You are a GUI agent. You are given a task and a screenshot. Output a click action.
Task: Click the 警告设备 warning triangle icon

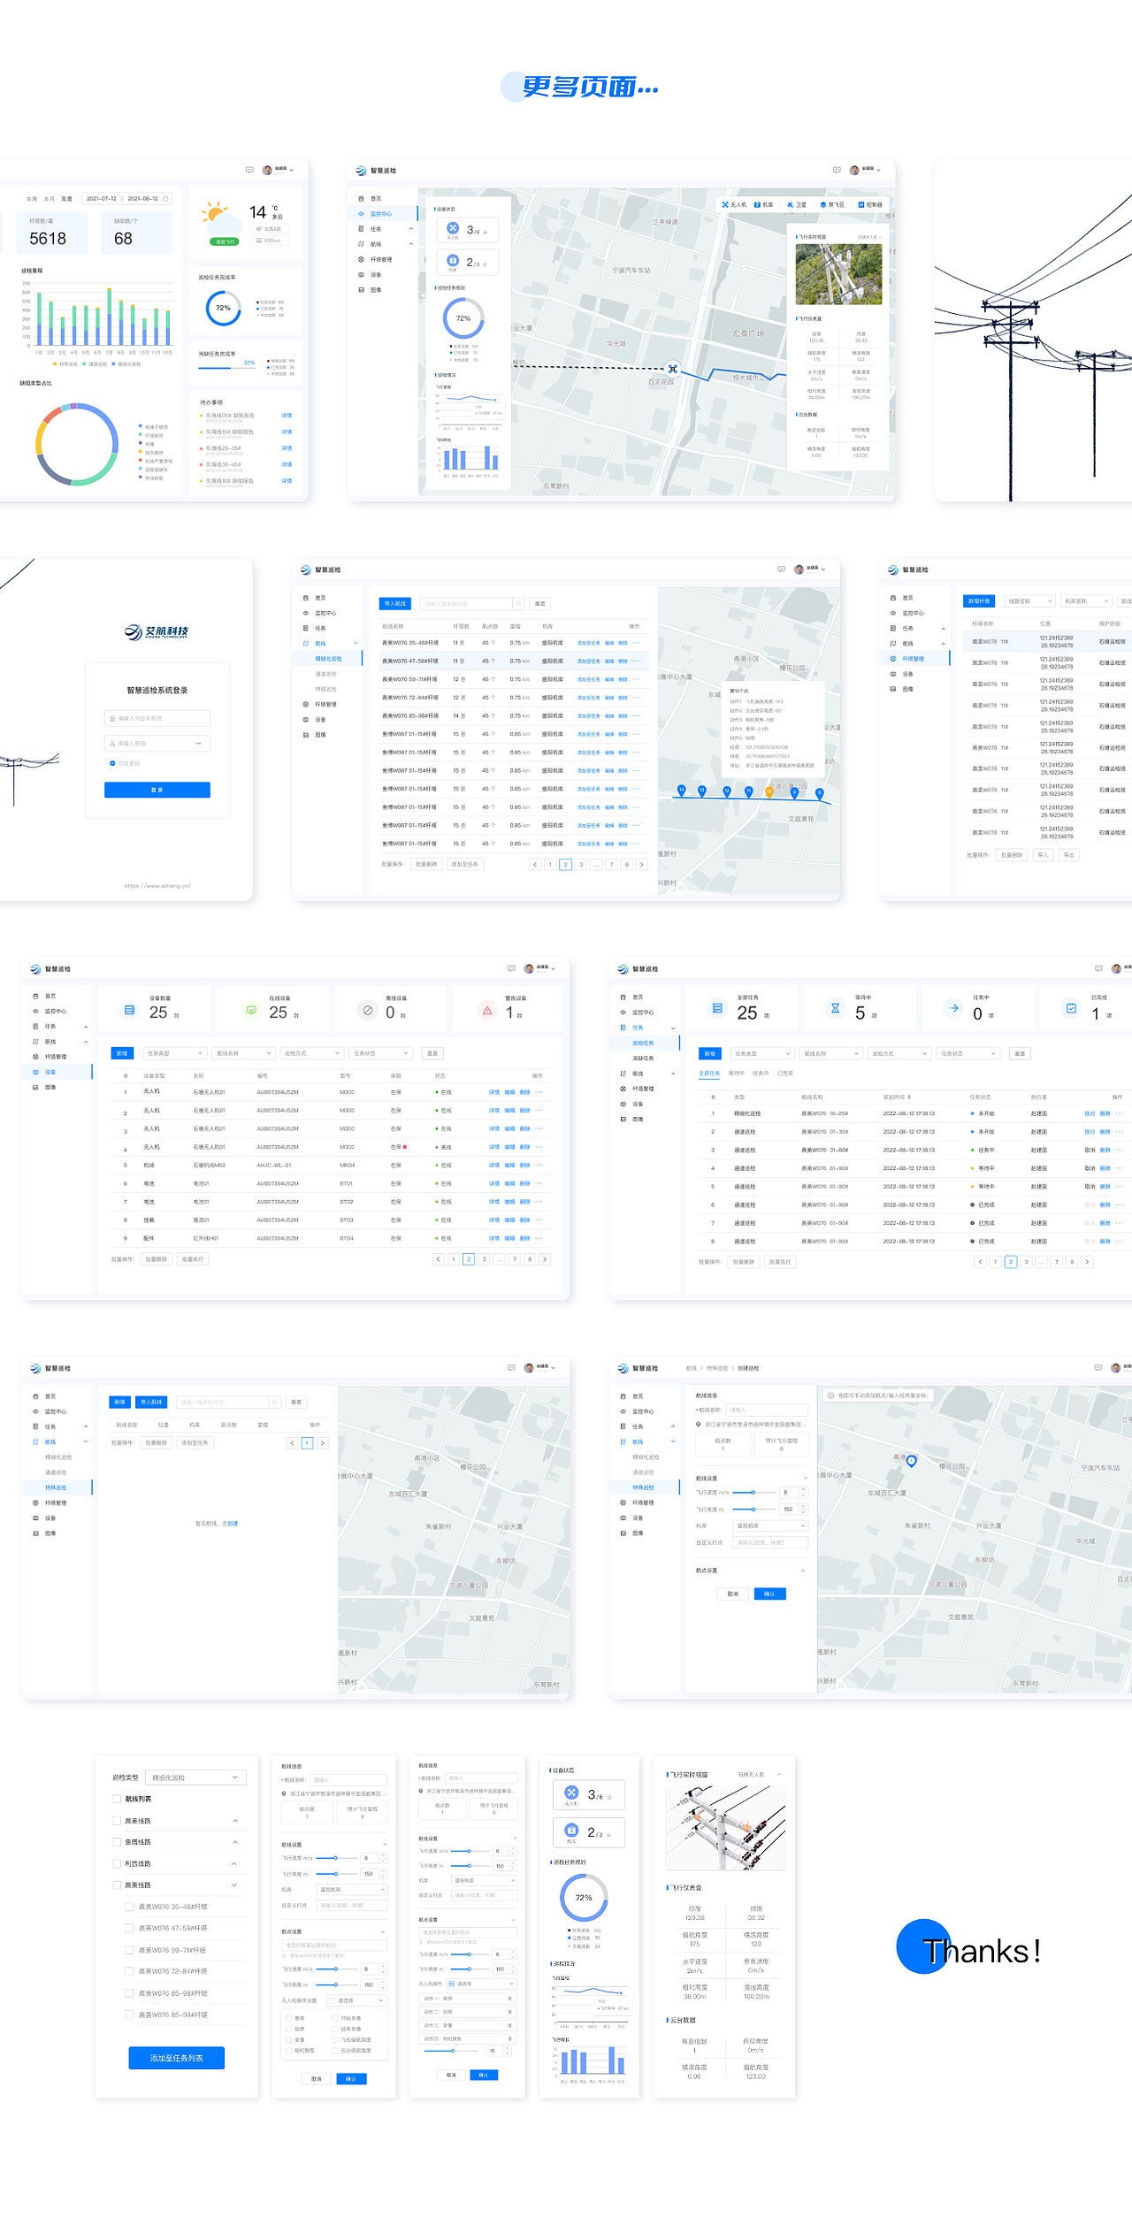click(x=487, y=1010)
